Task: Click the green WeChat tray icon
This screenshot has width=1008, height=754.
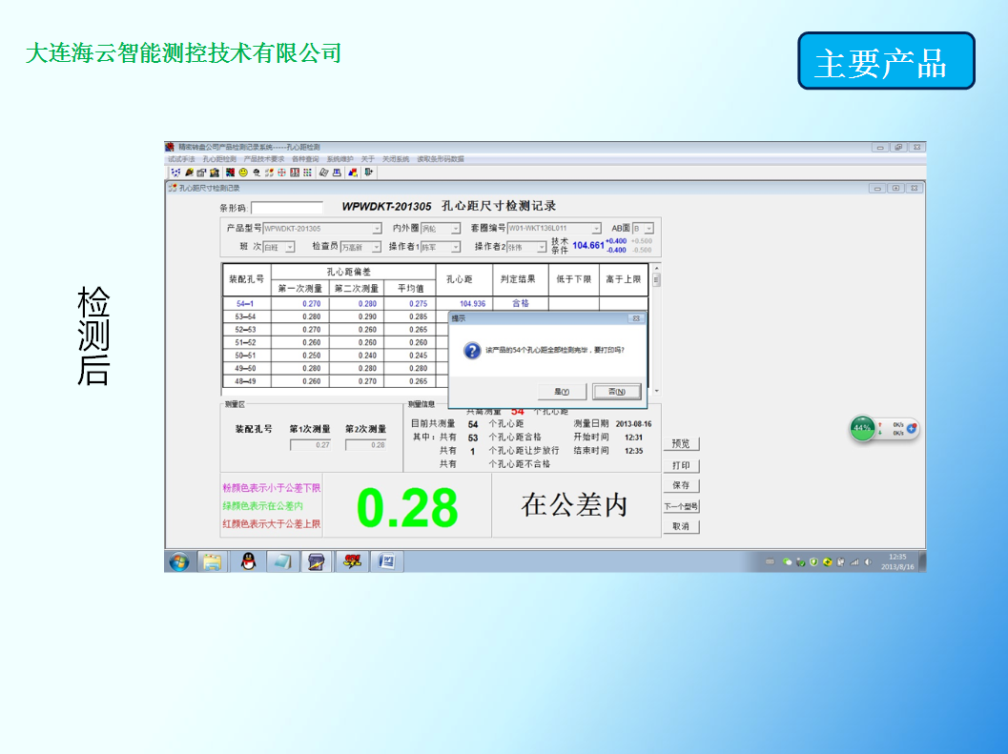Action: (x=787, y=561)
